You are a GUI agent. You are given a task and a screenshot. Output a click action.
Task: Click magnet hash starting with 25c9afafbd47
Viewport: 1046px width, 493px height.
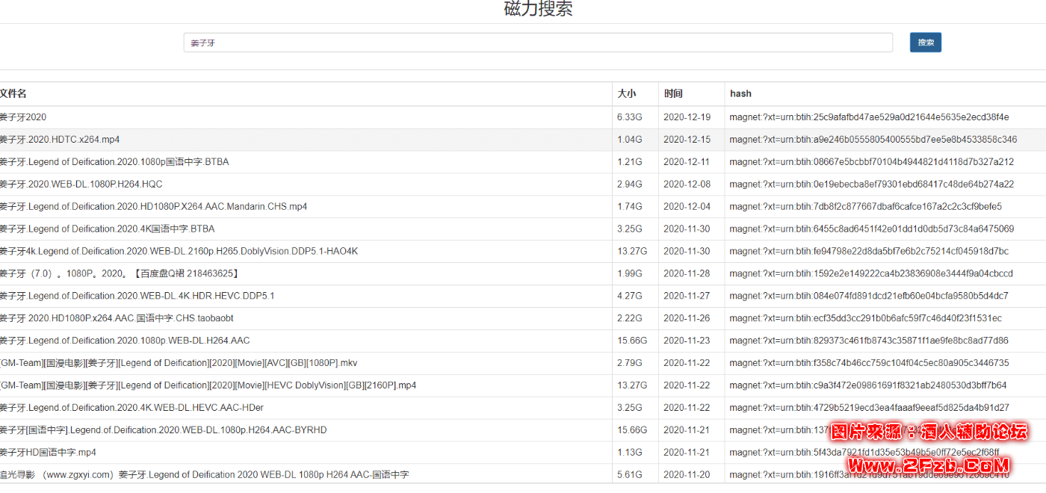pyautogui.click(x=869, y=117)
